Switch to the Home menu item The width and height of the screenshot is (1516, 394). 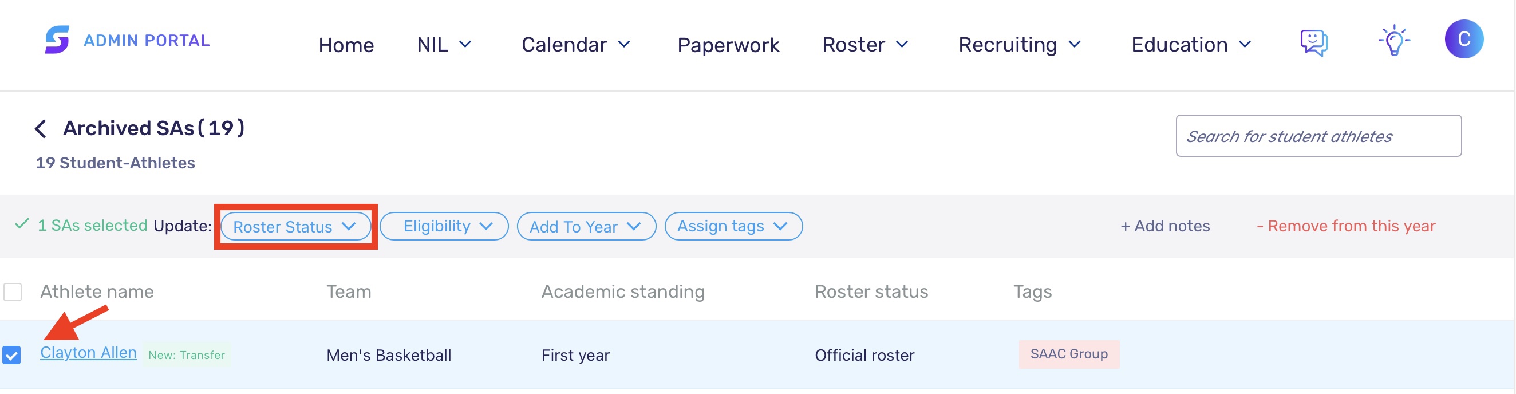pyautogui.click(x=346, y=44)
